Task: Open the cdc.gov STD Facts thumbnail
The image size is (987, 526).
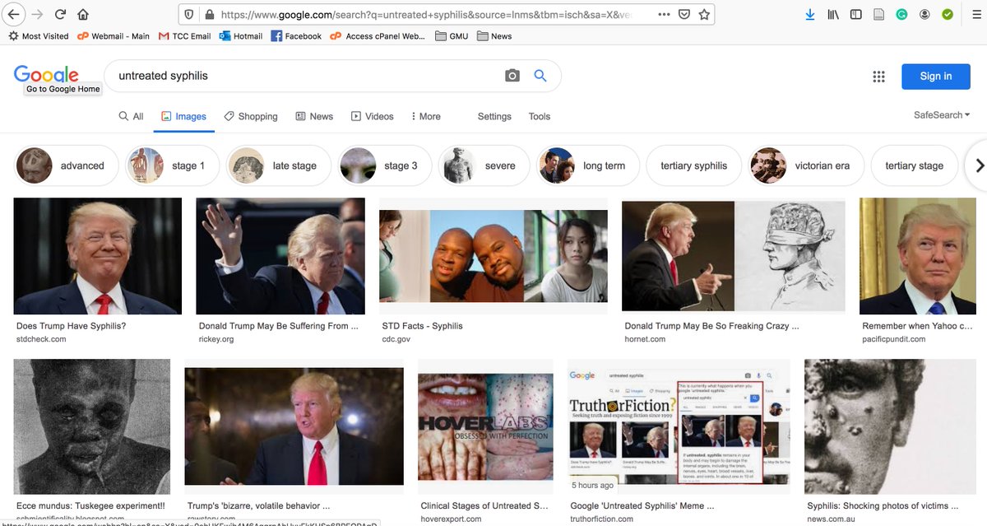Action: point(493,256)
